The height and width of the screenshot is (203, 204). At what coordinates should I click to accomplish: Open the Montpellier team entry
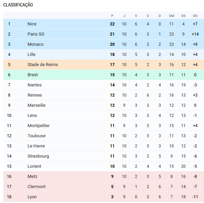click(x=39, y=126)
